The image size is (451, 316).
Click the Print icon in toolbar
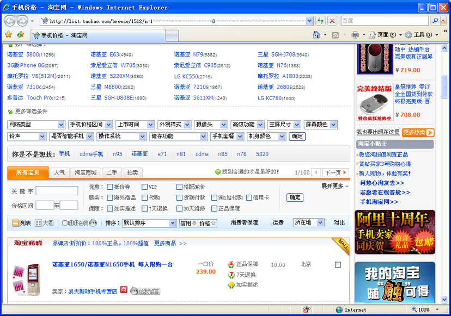355,35
